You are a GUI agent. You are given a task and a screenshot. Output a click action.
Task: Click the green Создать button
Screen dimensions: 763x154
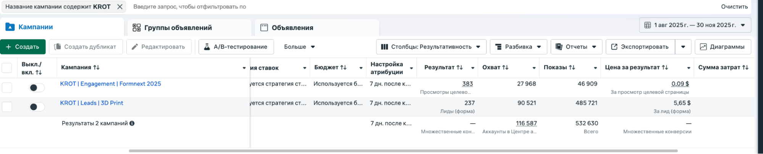point(23,47)
